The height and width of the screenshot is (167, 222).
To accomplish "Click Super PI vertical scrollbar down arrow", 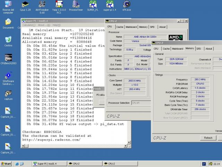I will 129,142.
